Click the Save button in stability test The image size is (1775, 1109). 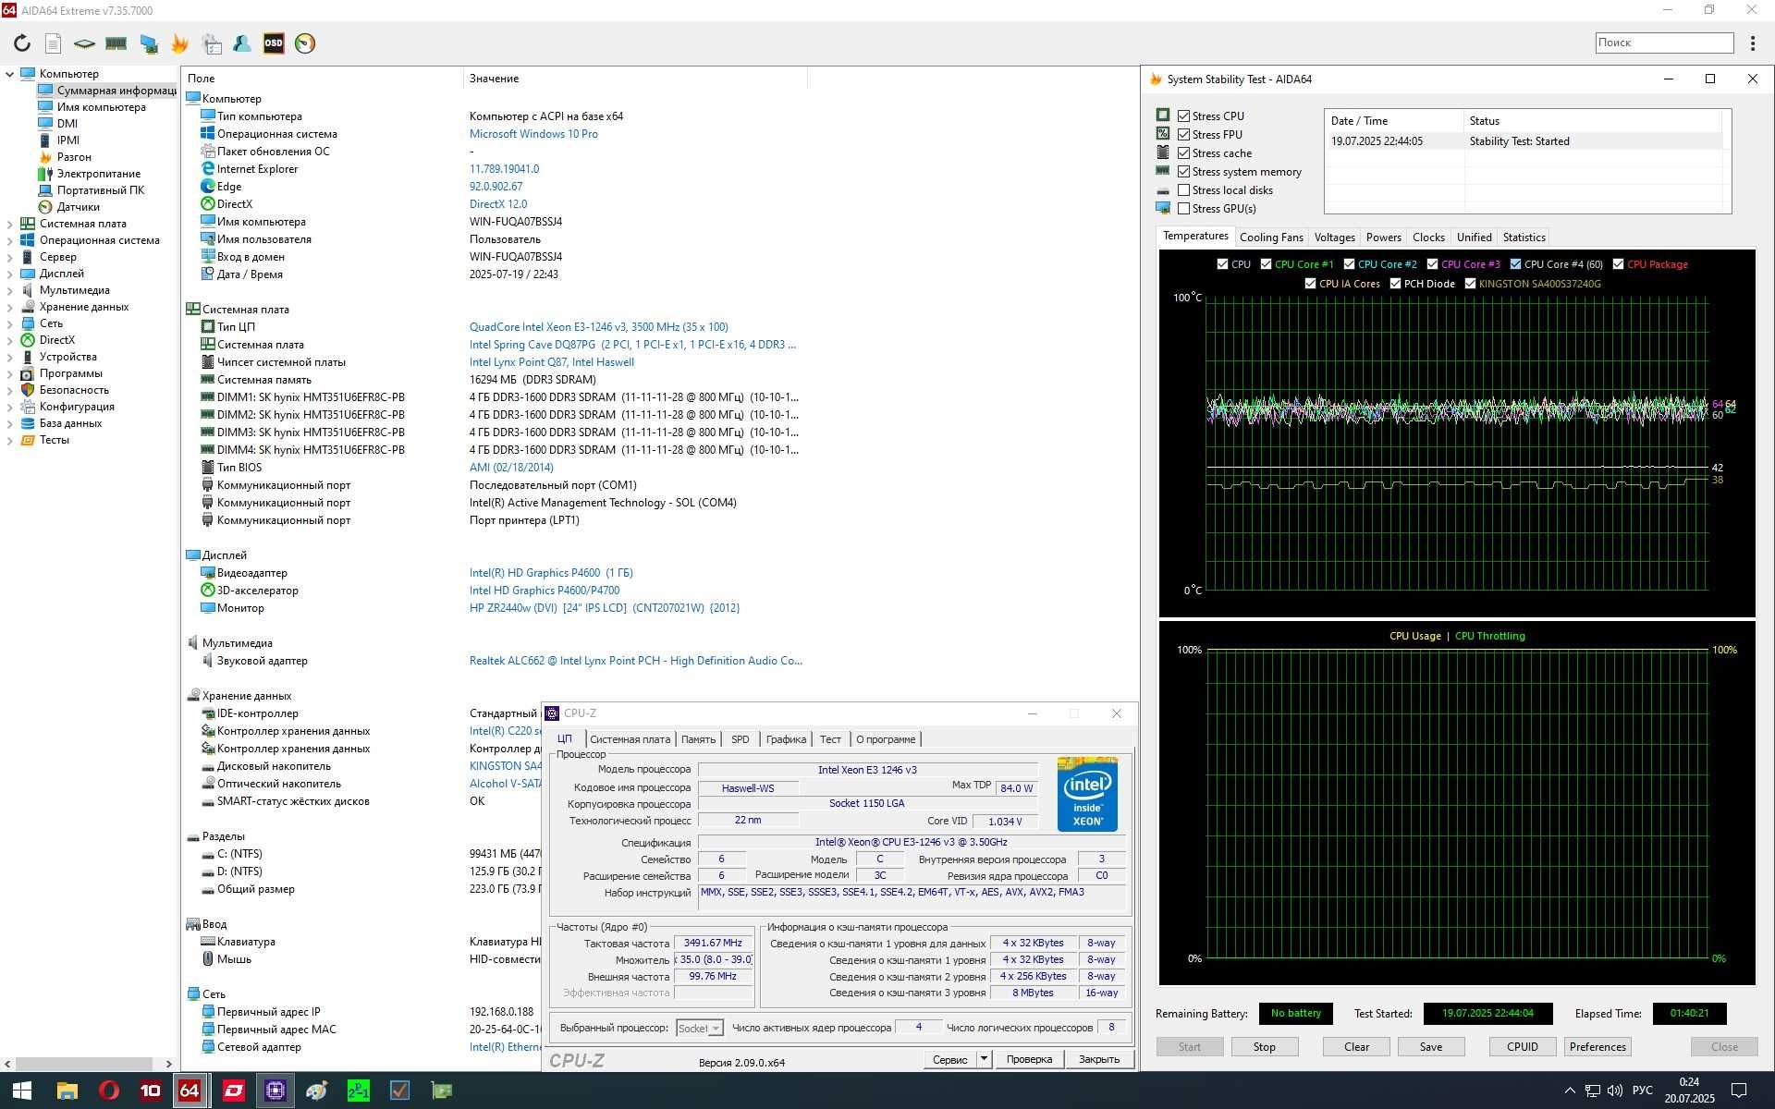tap(1430, 1046)
